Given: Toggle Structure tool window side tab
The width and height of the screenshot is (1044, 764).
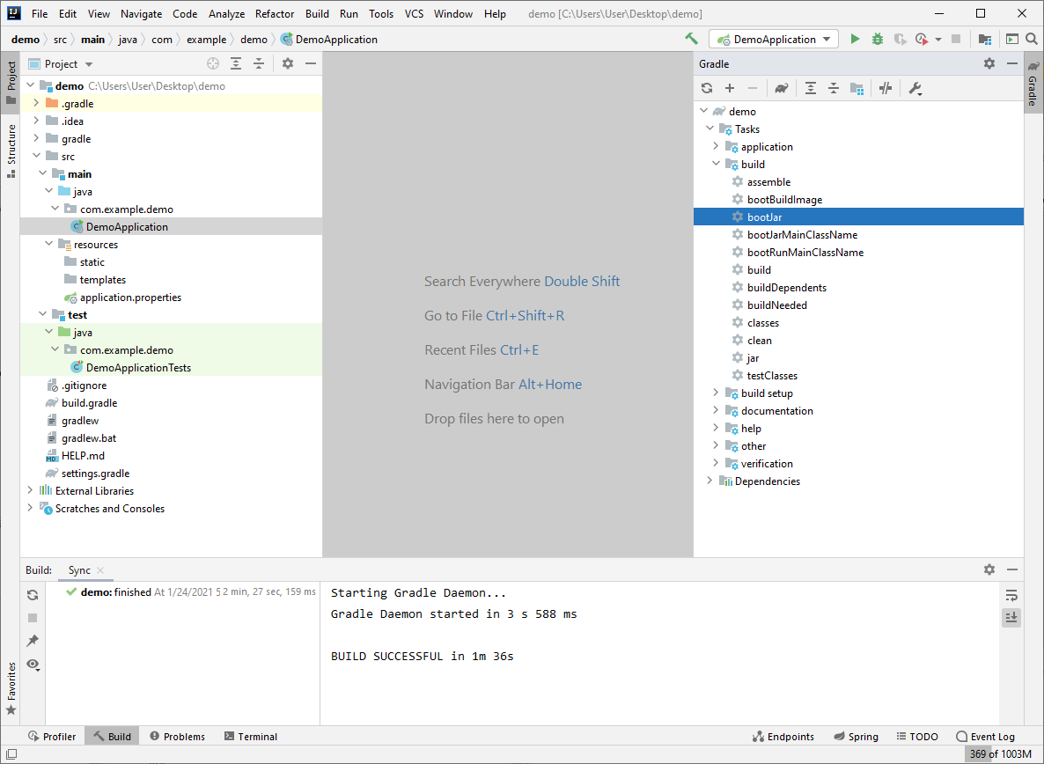Looking at the screenshot, I should [x=11, y=151].
